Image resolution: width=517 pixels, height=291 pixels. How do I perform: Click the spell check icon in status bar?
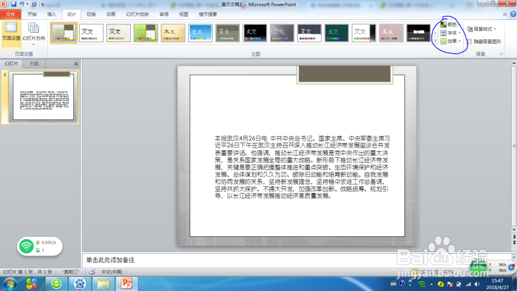coord(93,272)
